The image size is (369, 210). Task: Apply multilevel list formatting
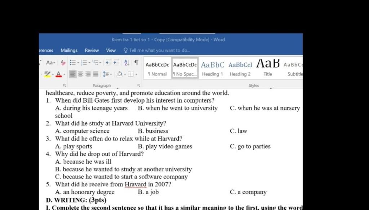[x=95, y=63]
